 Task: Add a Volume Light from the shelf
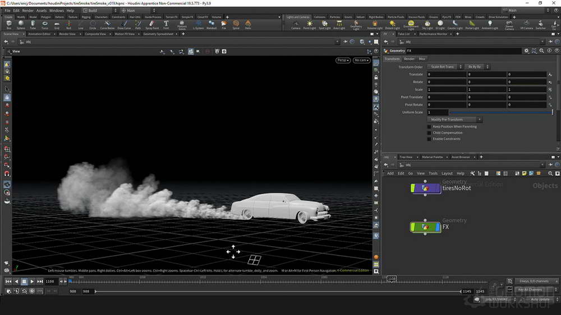click(375, 25)
